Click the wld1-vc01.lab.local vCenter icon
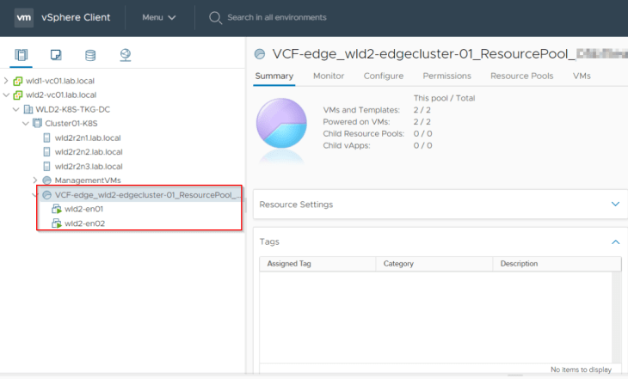 18,81
